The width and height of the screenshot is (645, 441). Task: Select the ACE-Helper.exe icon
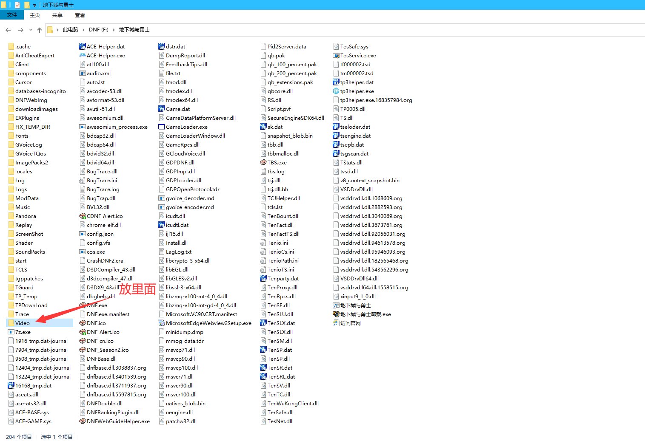(x=83, y=55)
